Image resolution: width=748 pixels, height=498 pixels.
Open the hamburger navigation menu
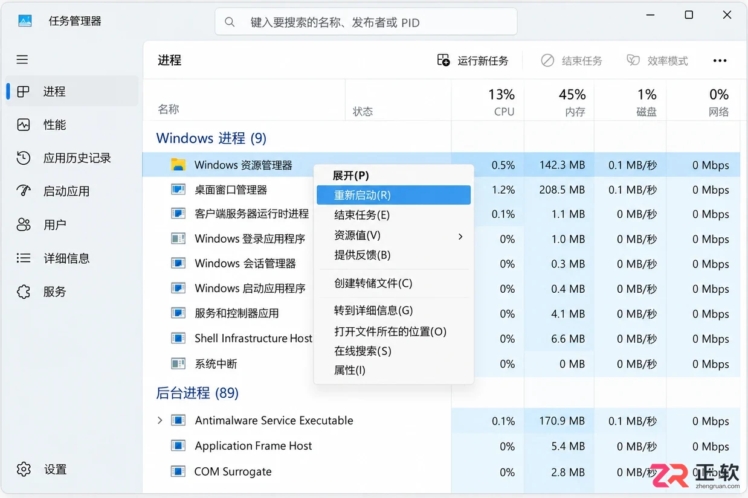22,59
